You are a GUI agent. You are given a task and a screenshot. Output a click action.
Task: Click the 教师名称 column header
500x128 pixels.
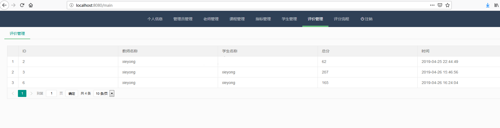click(168, 51)
